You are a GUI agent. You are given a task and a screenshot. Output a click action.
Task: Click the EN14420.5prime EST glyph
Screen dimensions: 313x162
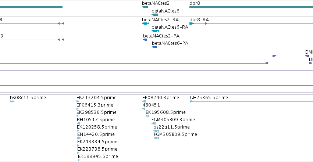79,138
